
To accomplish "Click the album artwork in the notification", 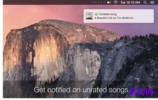I will point(89,16).
